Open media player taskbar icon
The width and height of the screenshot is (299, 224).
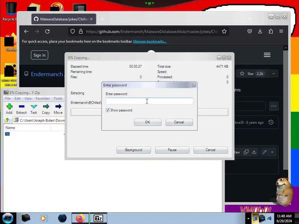pos(44,218)
